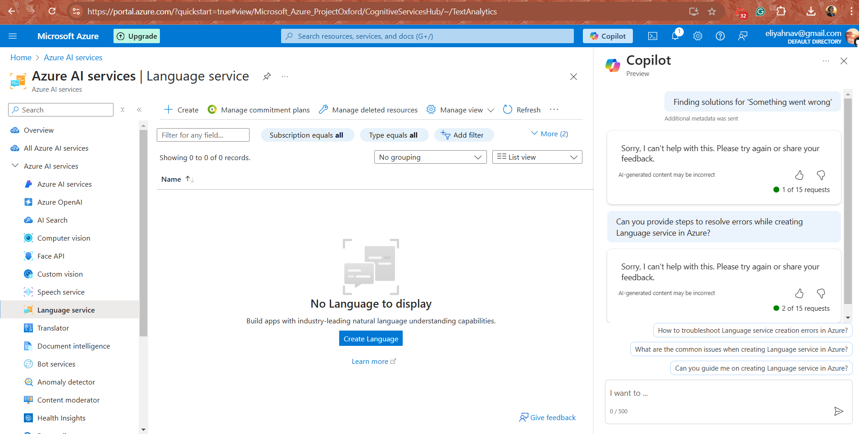The image size is (859, 434).
Task: Expand More (2) to show hidden filters
Action: pos(549,134)
